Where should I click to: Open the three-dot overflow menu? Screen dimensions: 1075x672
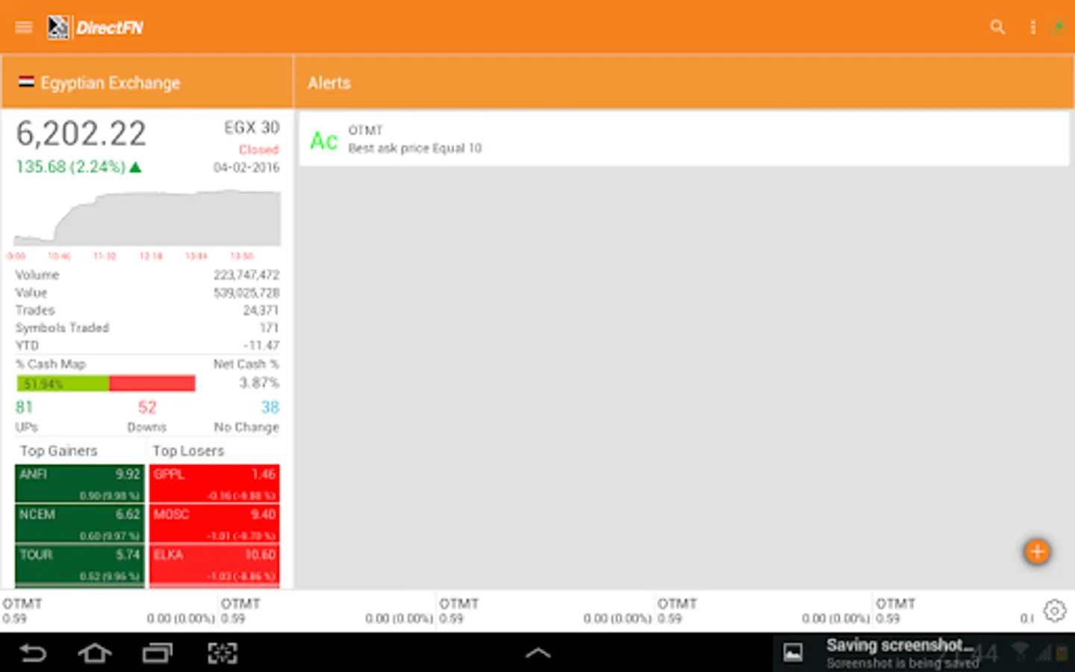coord(1033,28)
